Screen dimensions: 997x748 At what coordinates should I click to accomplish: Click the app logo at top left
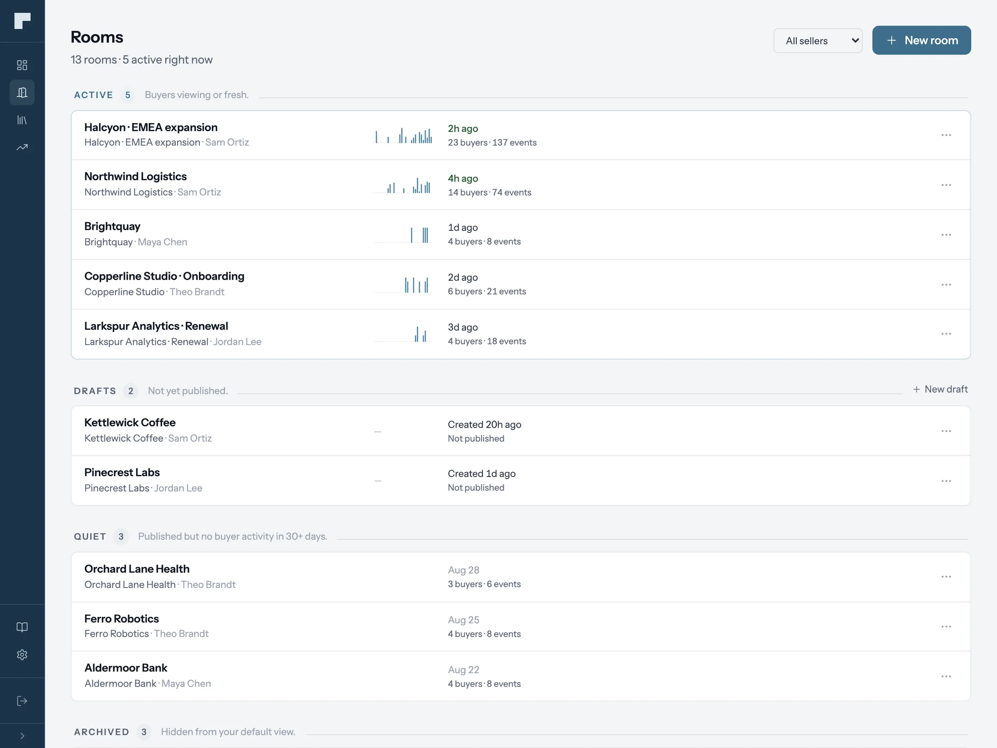coord(22,21)
